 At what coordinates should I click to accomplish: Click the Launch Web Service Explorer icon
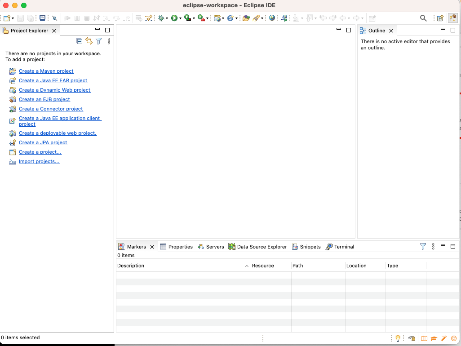[284, 18]
